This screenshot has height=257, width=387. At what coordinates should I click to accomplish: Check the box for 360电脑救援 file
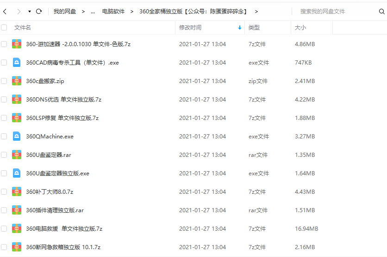coord(4,228)
